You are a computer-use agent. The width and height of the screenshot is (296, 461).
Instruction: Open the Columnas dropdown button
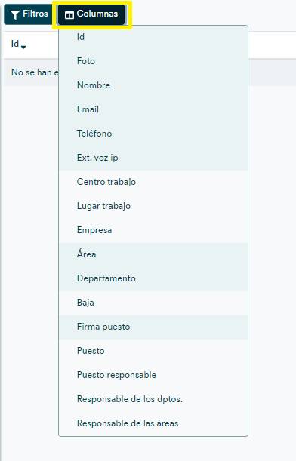click(91, 14)
